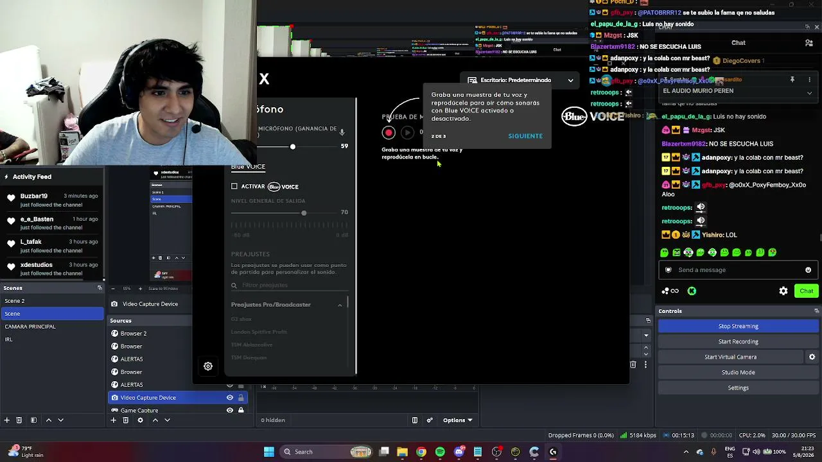Remove the selected source with trash icon

(125, 420)
